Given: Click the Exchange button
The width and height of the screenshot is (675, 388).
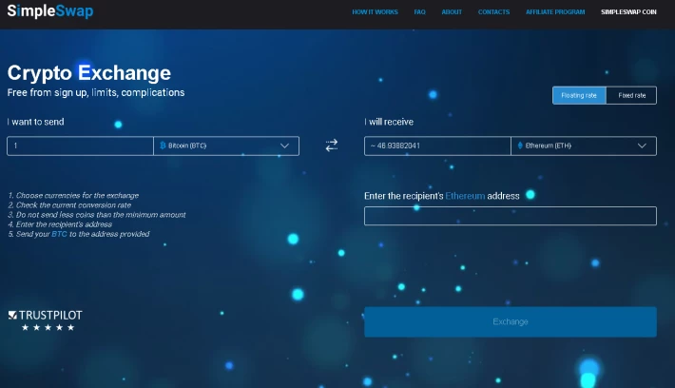Looking at the screenshot, I should pos(511,321).
